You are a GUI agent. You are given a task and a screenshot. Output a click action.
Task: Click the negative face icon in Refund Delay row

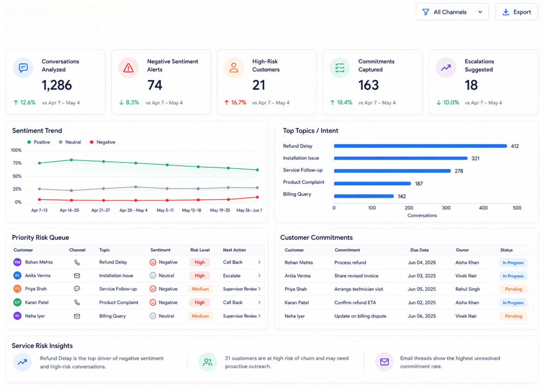click(153, 262)
